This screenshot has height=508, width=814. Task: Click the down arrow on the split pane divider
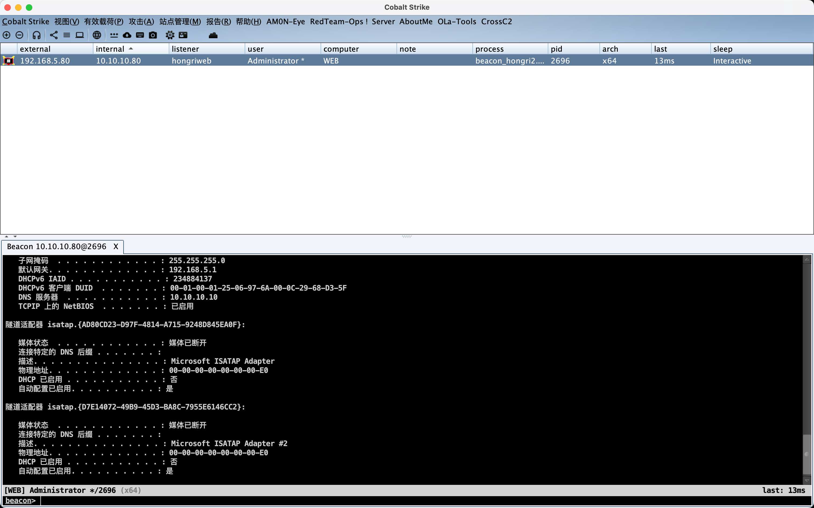pyautogui.click(x=15, y=237)
